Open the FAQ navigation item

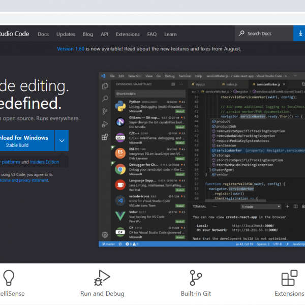click(x=152, y=34)
